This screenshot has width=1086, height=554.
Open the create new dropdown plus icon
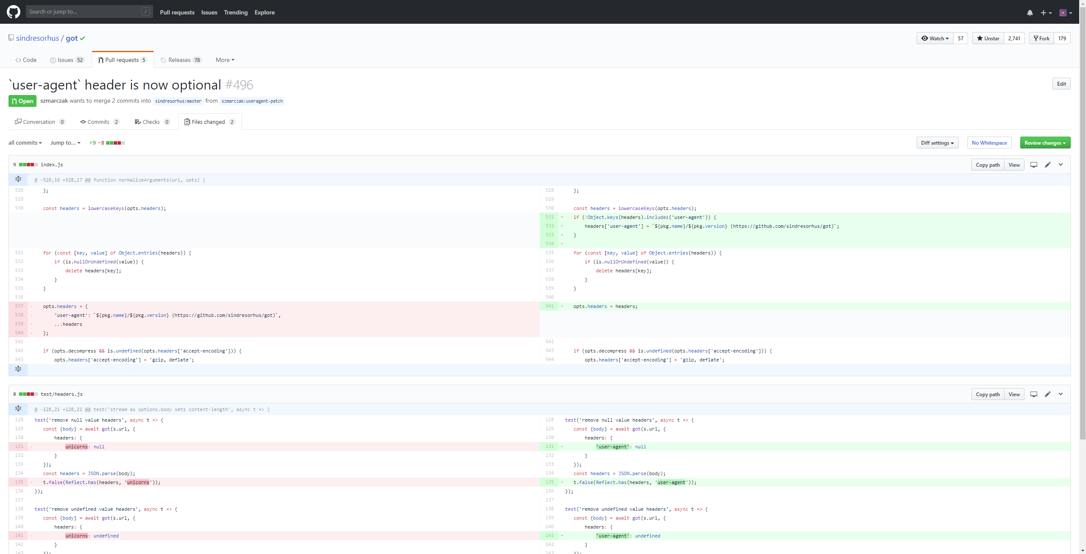tap(1045, 12)
